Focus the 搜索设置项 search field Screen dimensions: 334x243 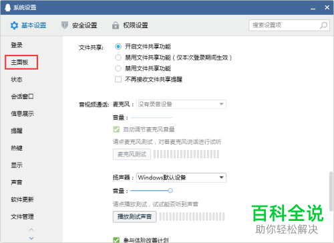(289, 25)
